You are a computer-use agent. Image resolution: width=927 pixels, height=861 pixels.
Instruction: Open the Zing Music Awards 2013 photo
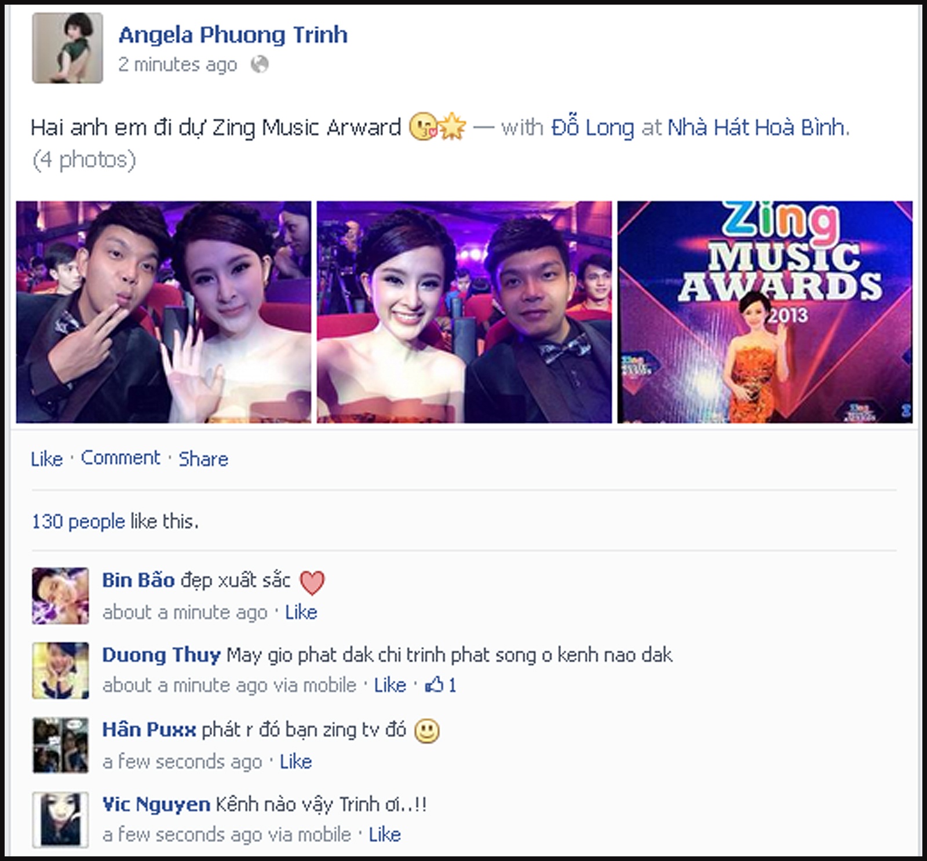point(765,312)
